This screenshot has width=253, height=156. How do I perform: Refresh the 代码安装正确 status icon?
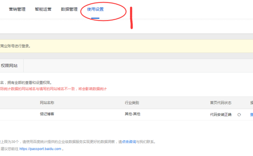(x=239, y=115)
